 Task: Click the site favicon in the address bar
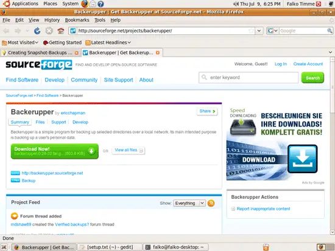[73, 31]
